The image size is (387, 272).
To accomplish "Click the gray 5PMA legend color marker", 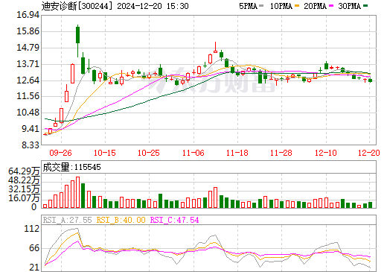I will [261, 6].
